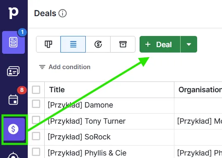Viewport: 222px width, 158px height.
Task: Click Add condition filter
Action: click(65, 67)
